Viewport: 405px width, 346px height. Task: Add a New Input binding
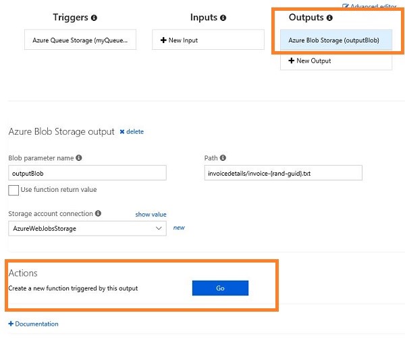pyautogui.click(x=207, y=40)
